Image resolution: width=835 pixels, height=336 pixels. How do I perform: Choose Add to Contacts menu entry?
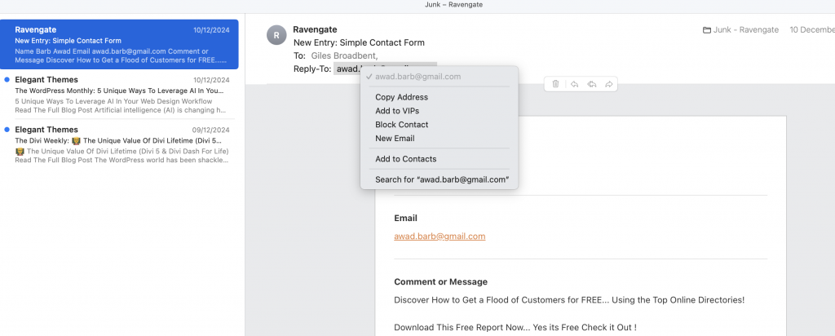click(405, 159)
